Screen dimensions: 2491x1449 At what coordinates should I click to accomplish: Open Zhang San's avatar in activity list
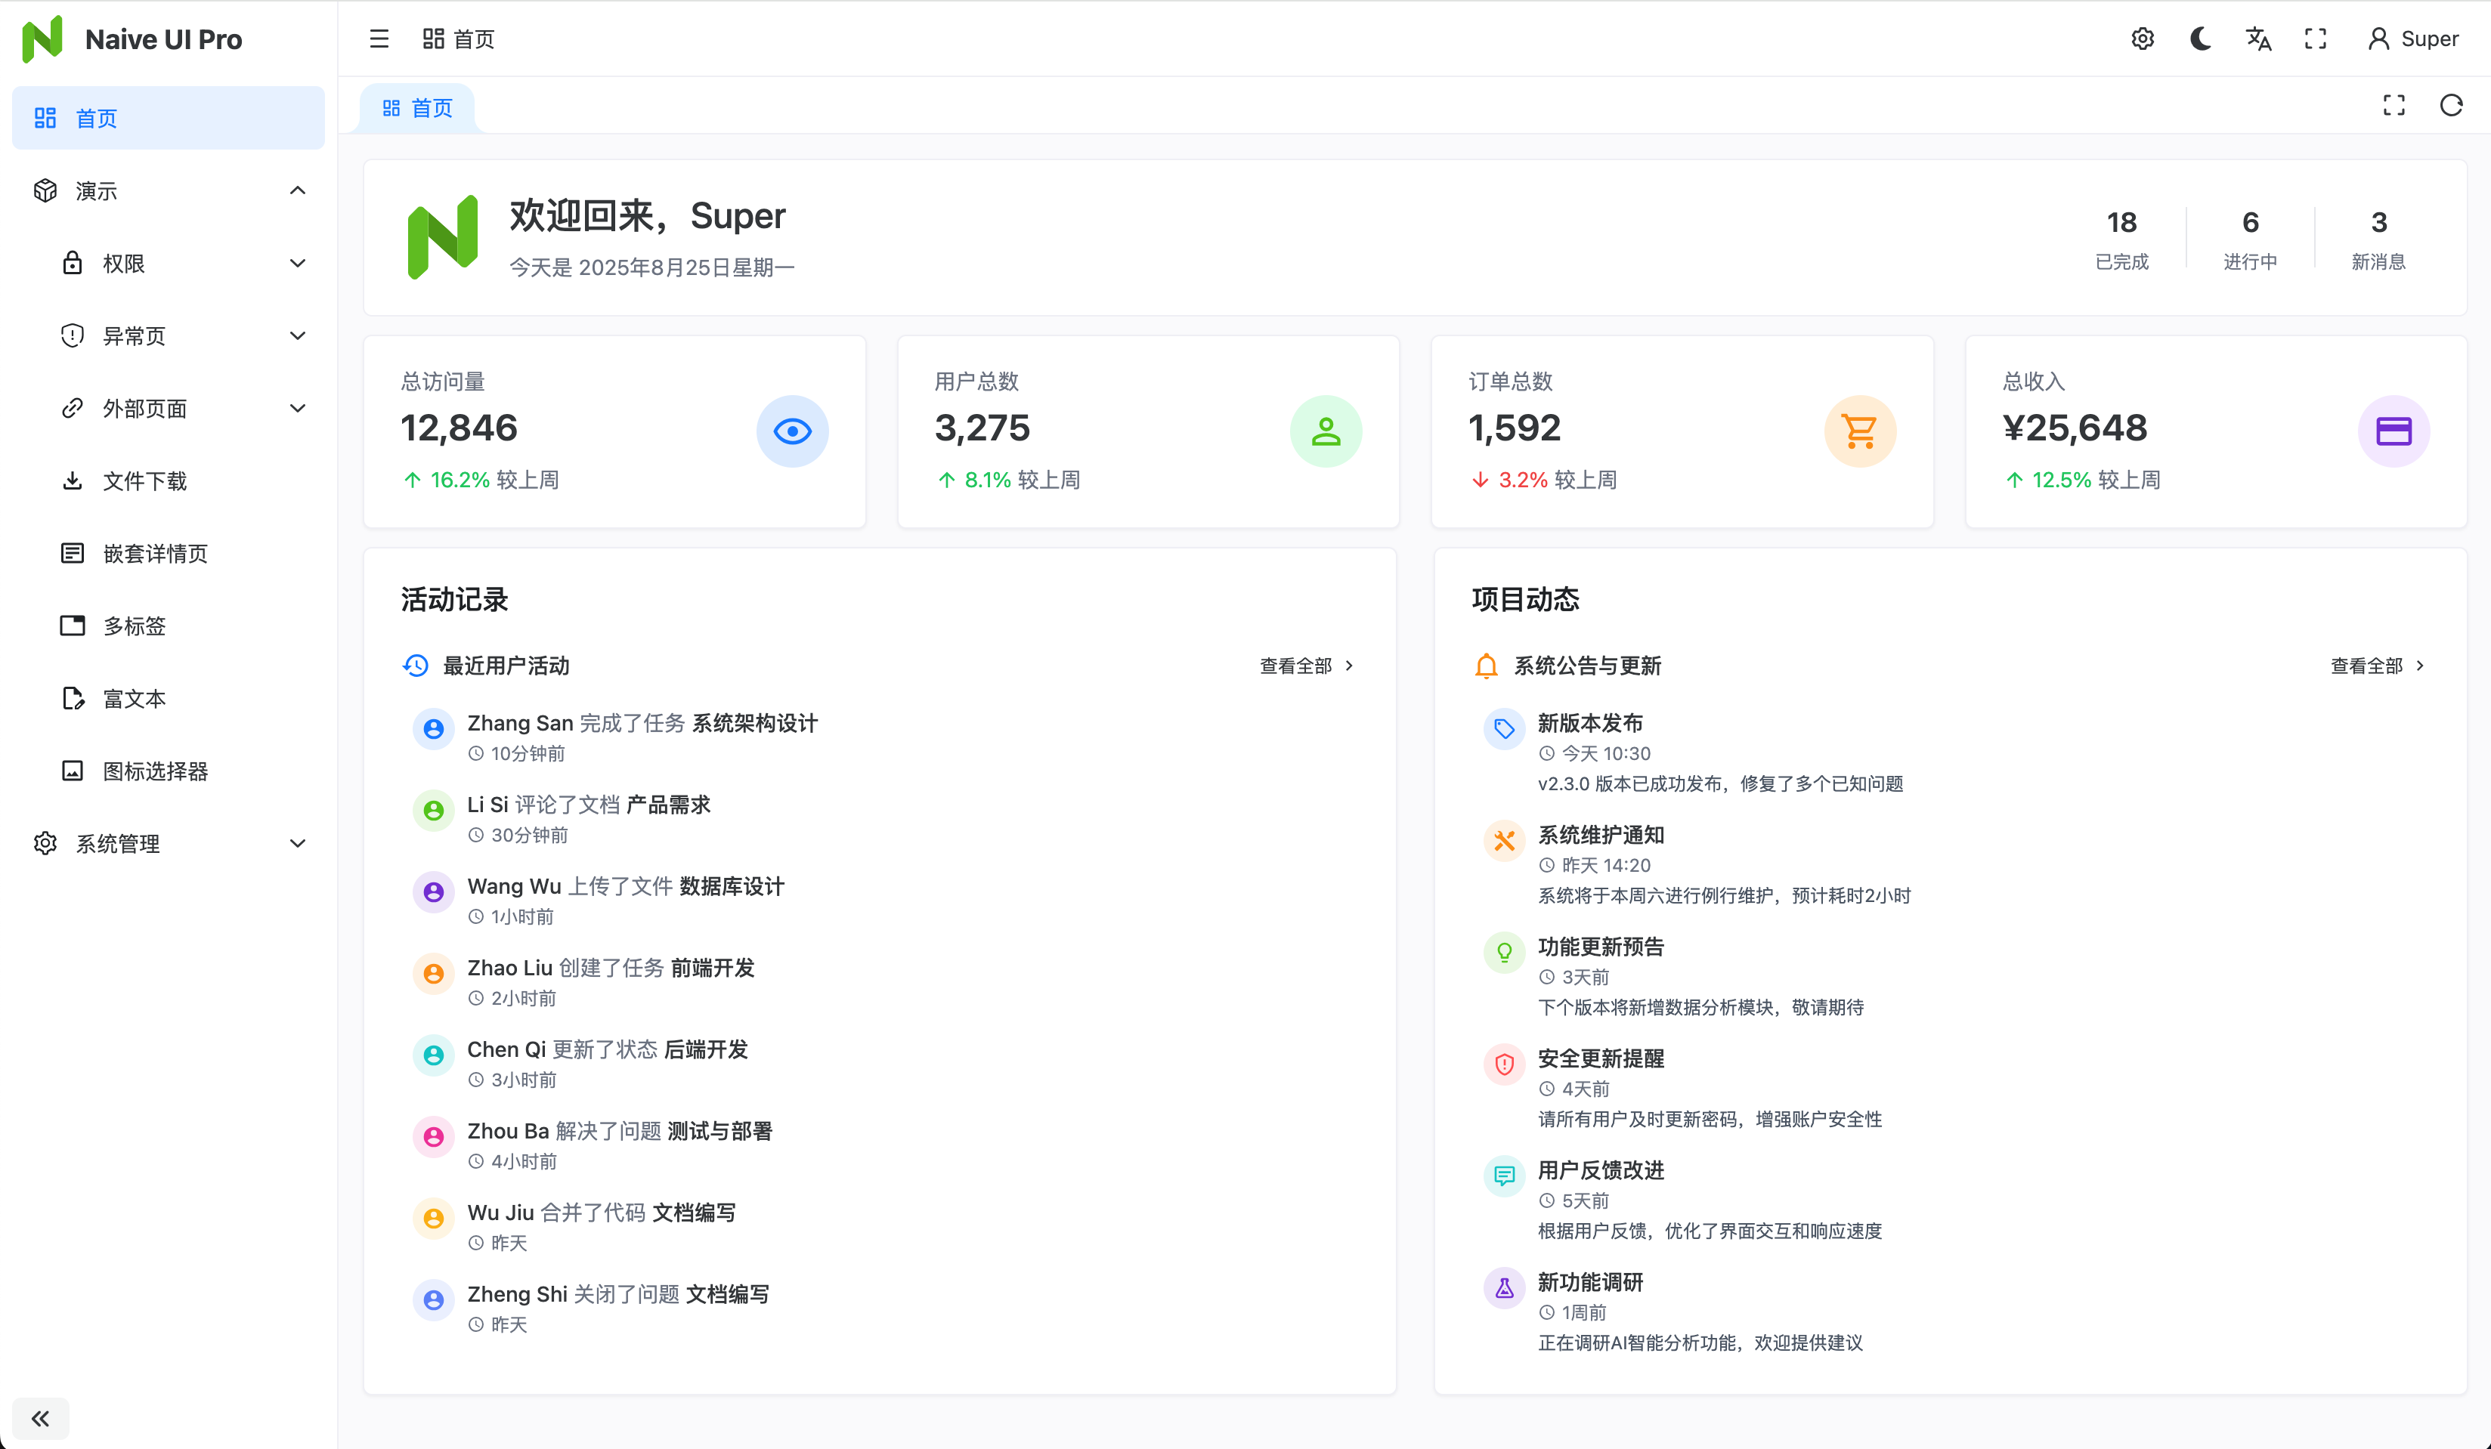coord(433,728)
